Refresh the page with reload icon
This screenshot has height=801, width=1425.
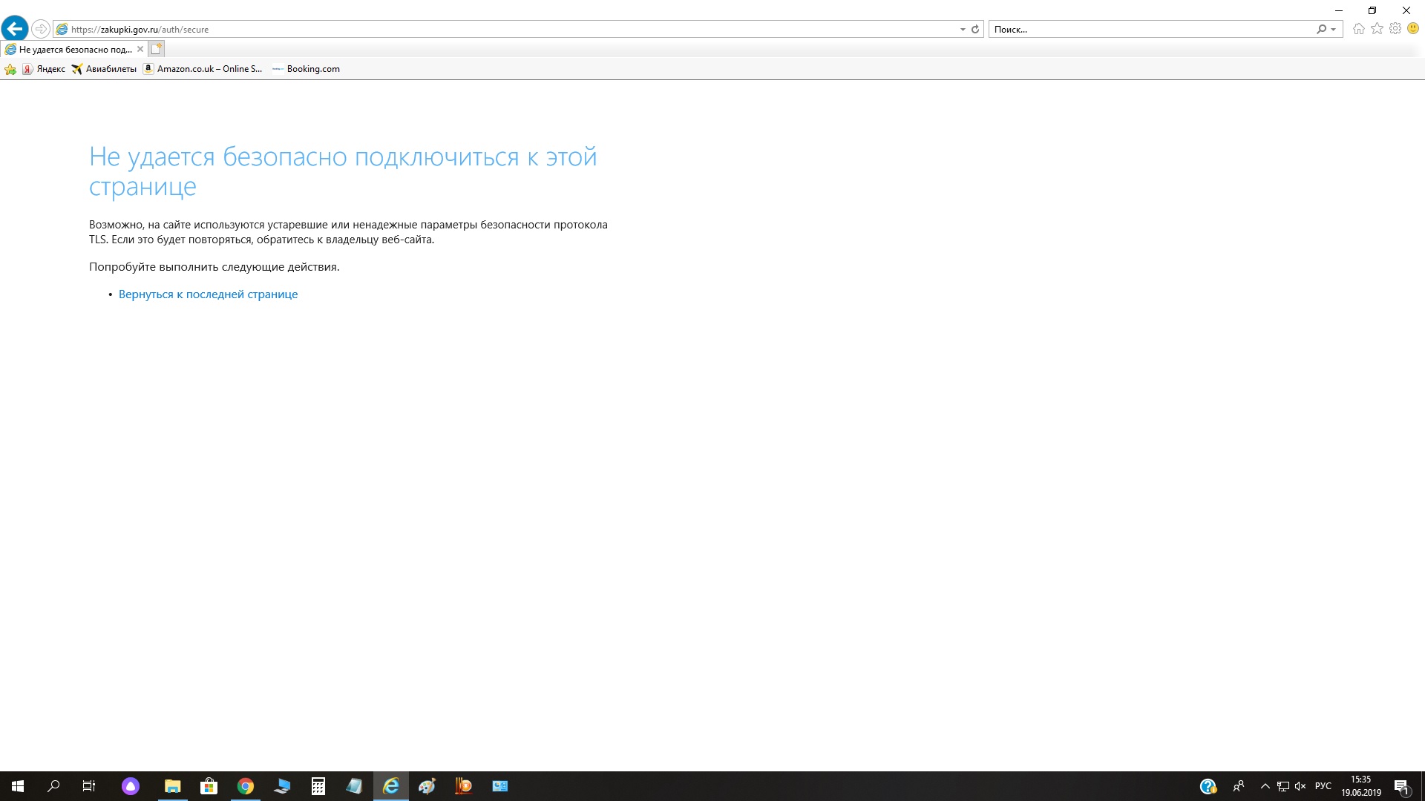[x=975, y=30]
